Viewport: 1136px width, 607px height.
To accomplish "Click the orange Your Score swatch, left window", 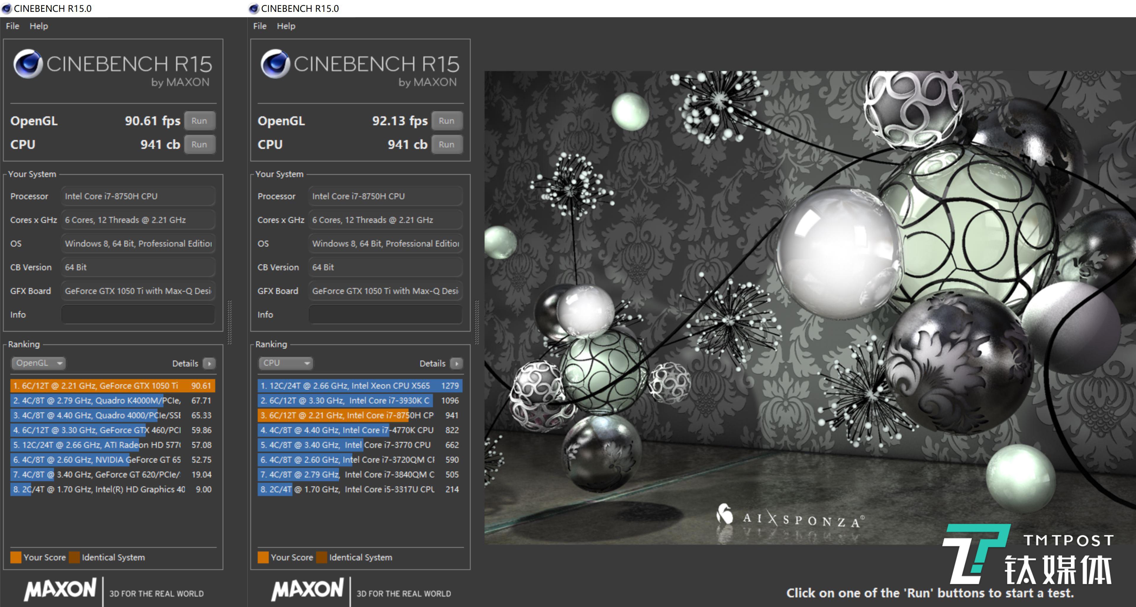I will 16,557.
